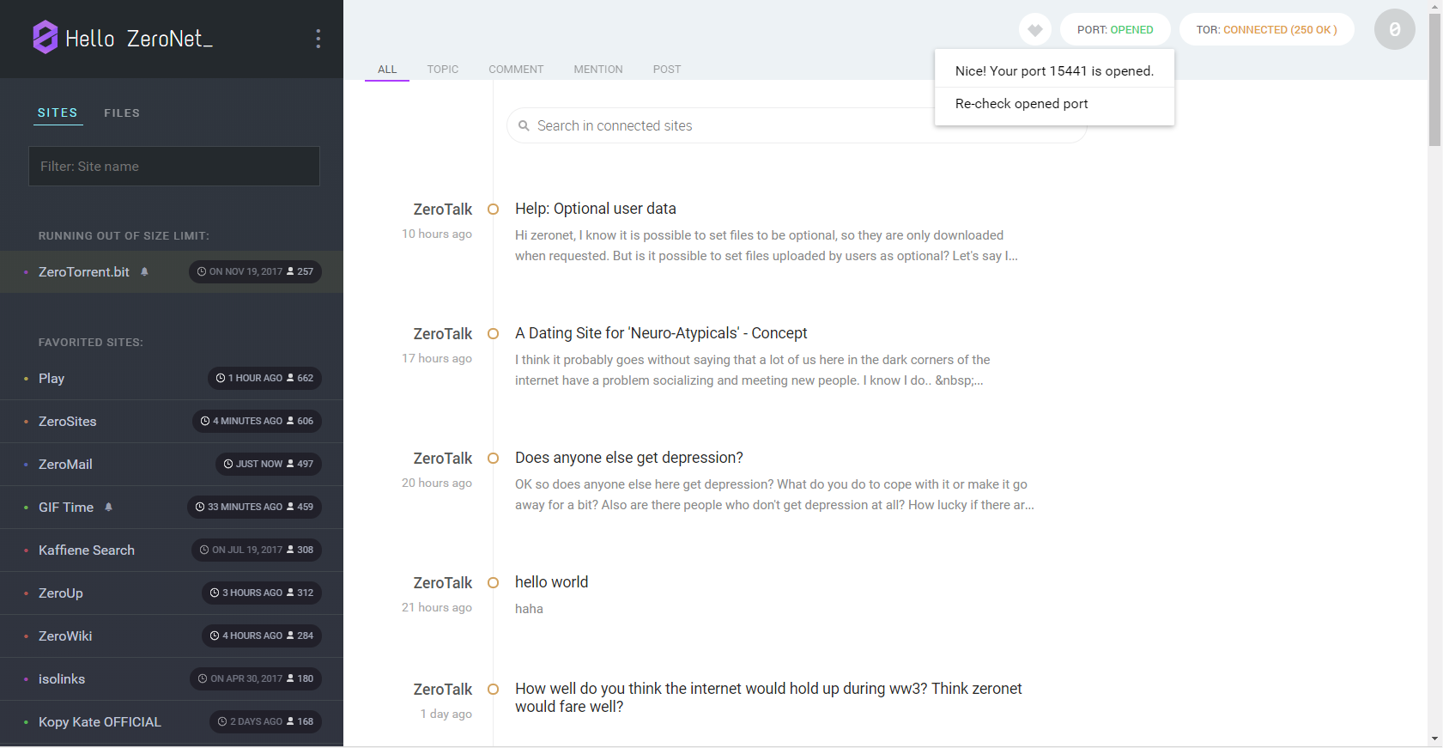Click the '17 hours ago' timestamp
1443x748 pixels.
[437, 358]
